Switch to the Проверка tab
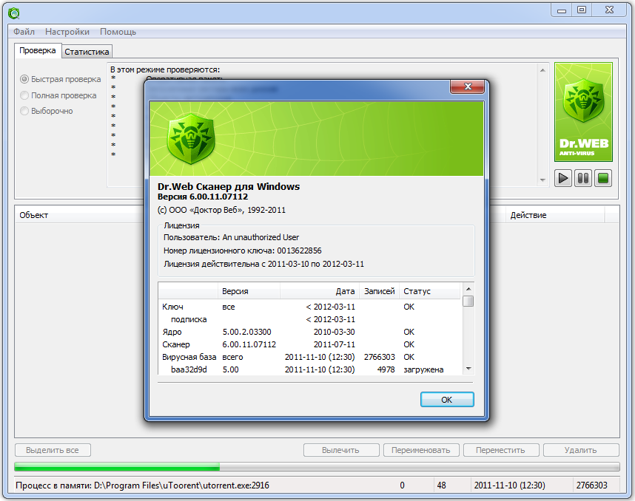The width and height of the screenshot is (635, 501). coord(38,50)
